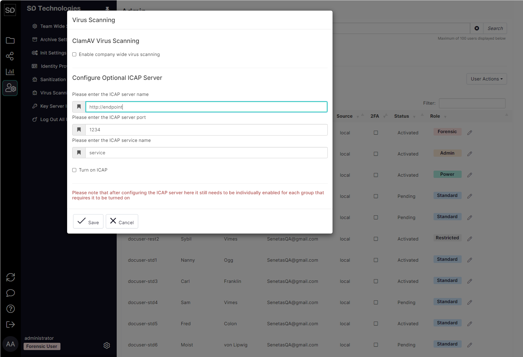Toggle 2FA checkbox for docuser-rest2
Viewport: 523px width, 357px height.
[376, 239]
